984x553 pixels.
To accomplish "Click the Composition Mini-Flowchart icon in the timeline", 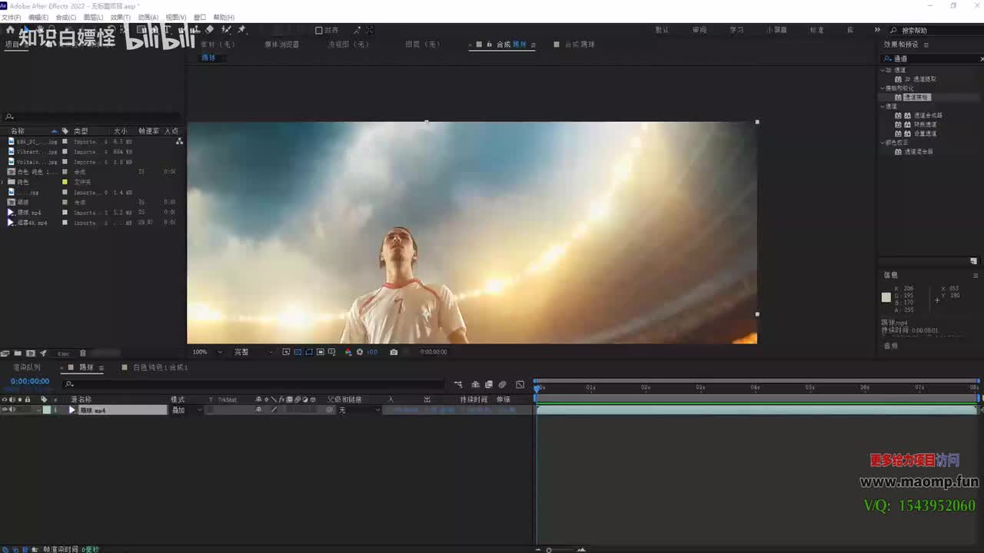I will pyautogui.click(x=458, y=385).
